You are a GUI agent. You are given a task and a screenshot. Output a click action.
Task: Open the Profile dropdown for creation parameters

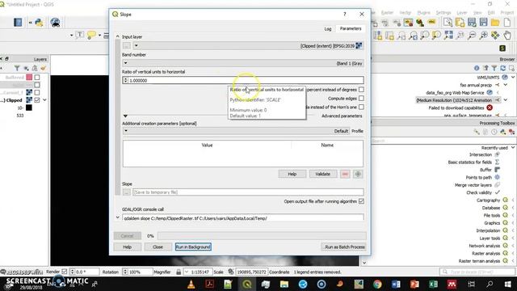pos(235,131)
